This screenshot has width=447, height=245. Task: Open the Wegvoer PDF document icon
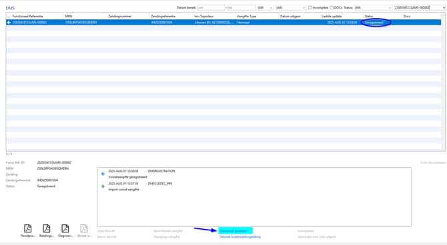pyautogui.click(x=65, y=228)
